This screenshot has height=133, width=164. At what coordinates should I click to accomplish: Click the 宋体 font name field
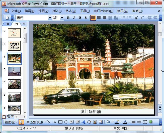[x=32, y=18]
